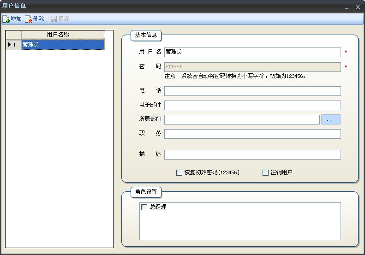Select the 管理员 row in user list
The image size is (365, 255).
pyautogui.click(x=63, y=45)
